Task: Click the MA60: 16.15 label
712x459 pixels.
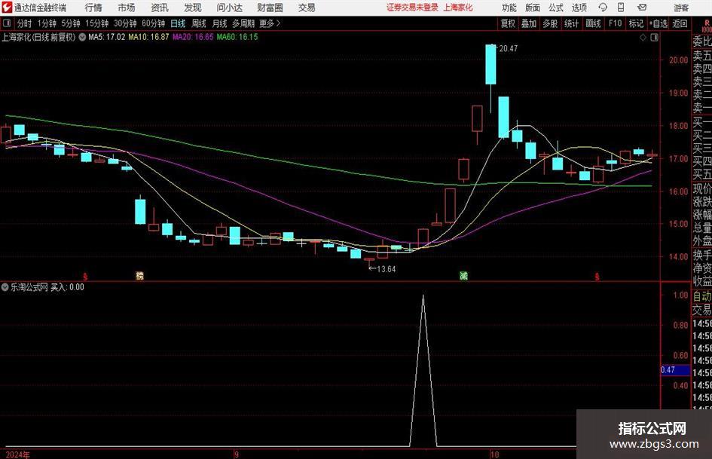Action: tap(237, 37)
